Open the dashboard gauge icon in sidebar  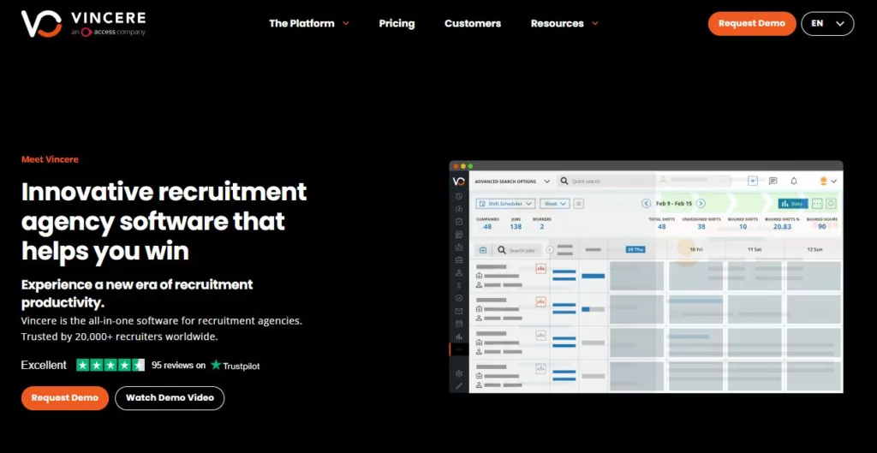(x=459, y=209)
